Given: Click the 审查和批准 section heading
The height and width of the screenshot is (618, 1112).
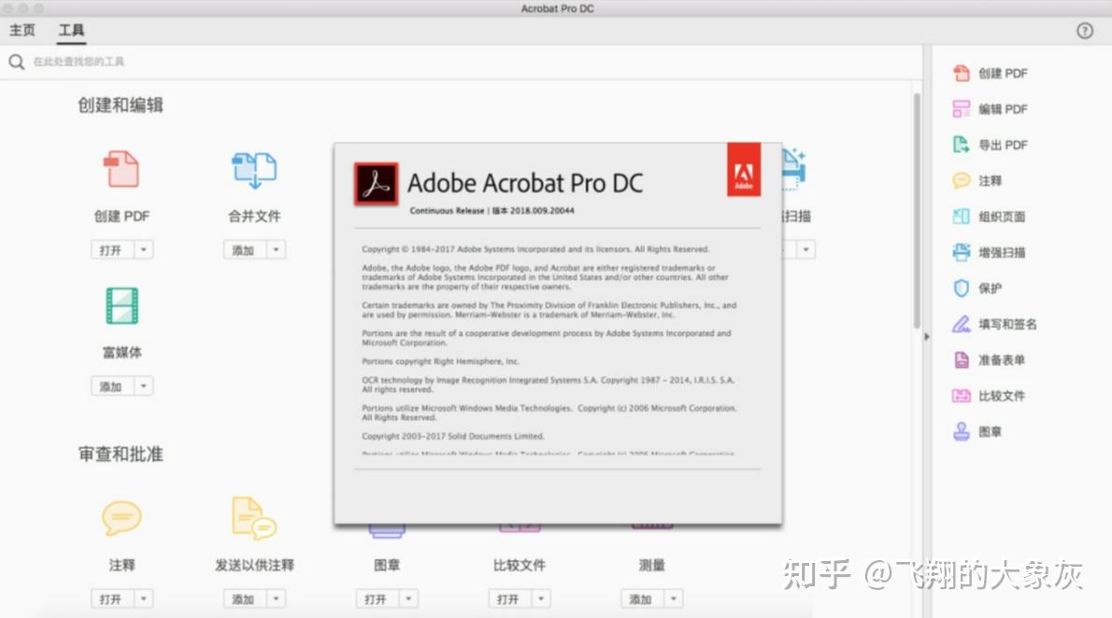Looking at the screenshot, I should [121, 454].
